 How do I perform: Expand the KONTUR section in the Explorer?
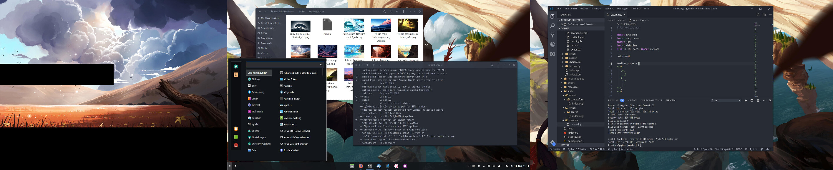pyautogui.click(x=565, y=145)
